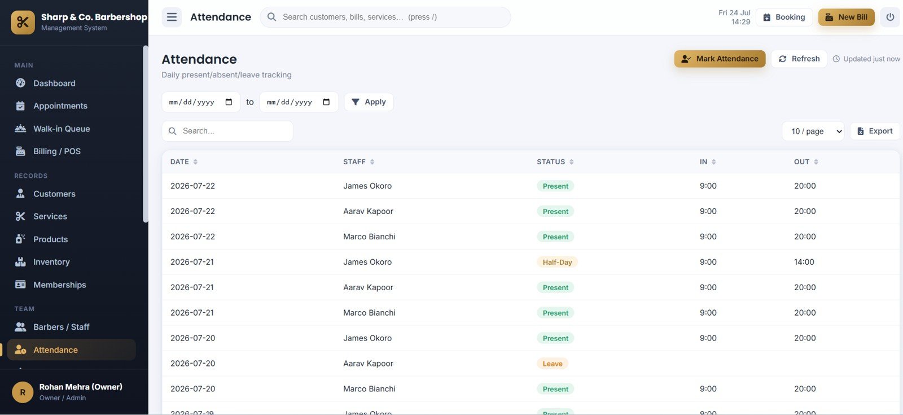Select Customers in the Records section
The image size is (903, 415).
point(72,194)
